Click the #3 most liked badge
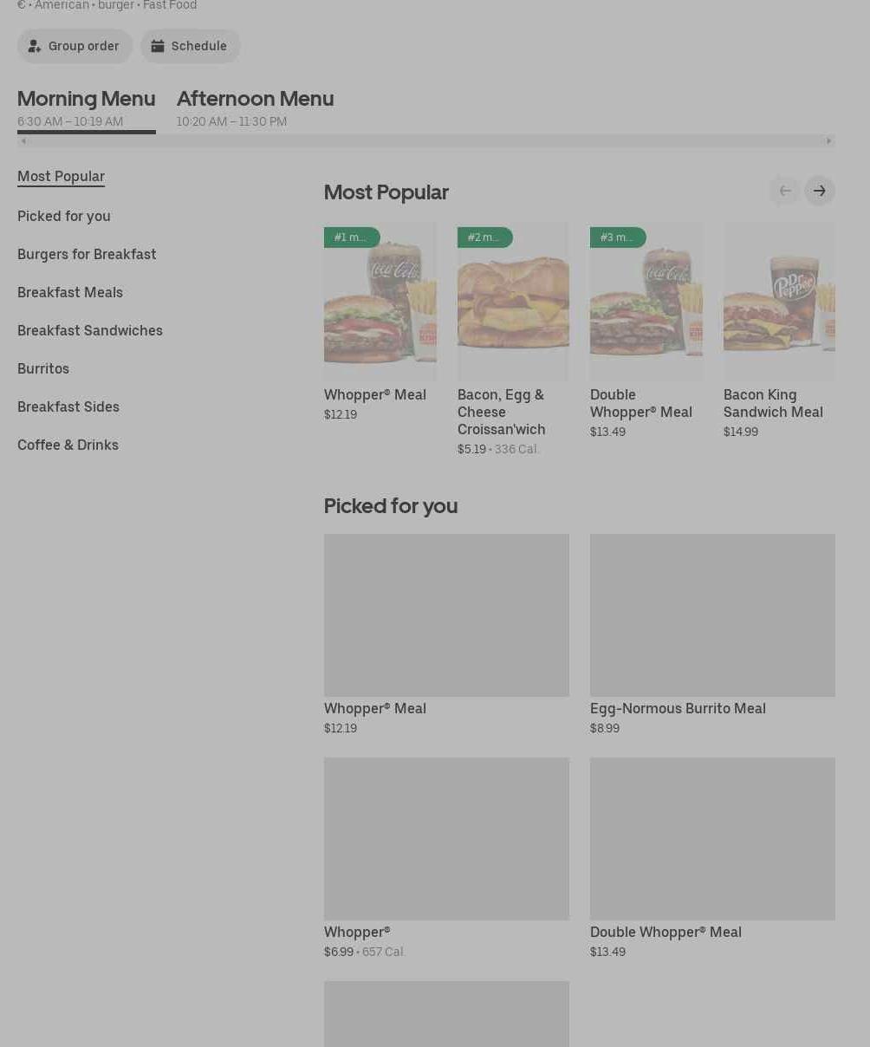 click(x=618, y=237)
